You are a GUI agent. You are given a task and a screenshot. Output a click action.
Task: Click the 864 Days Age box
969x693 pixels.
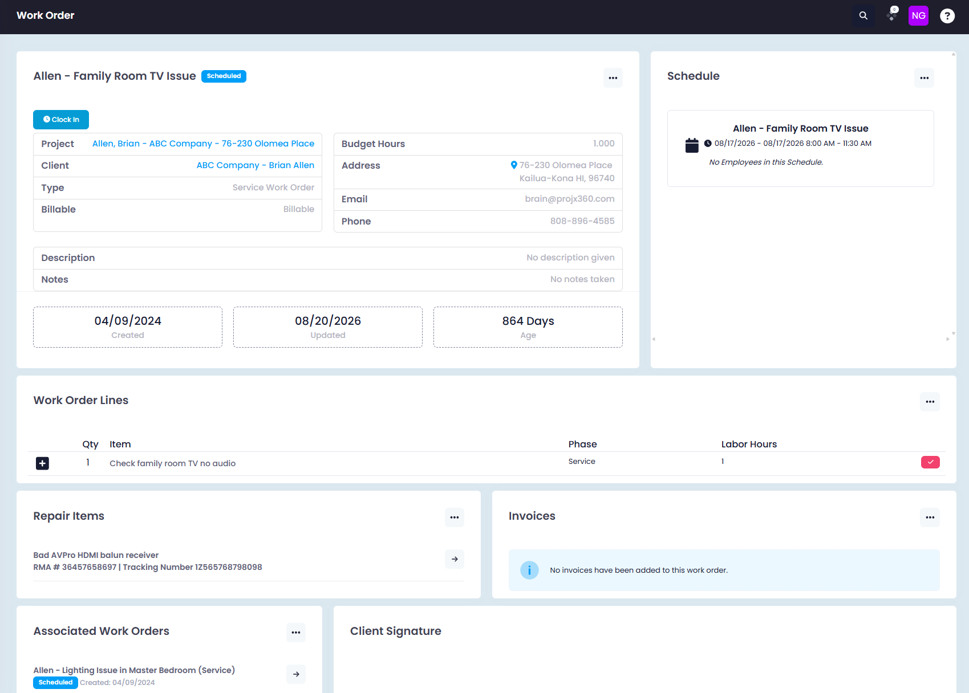tap(528, 327)
